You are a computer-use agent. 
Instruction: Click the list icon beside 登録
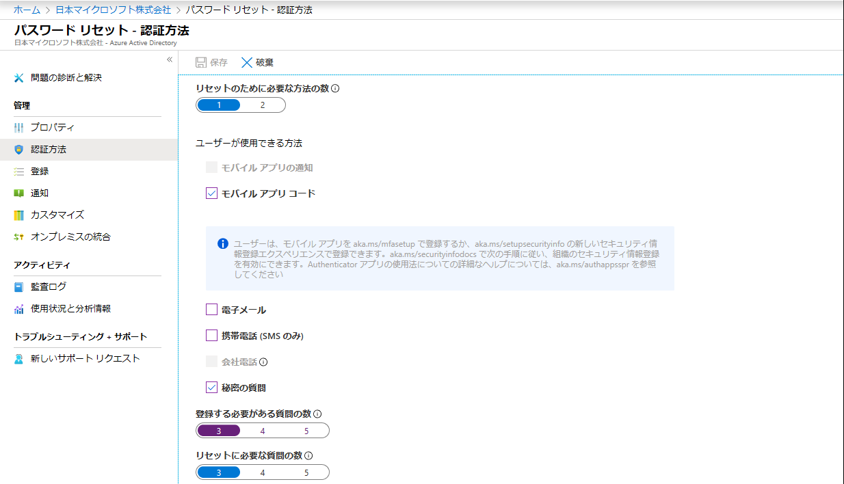pyautogui.click(x=19, y=172)
